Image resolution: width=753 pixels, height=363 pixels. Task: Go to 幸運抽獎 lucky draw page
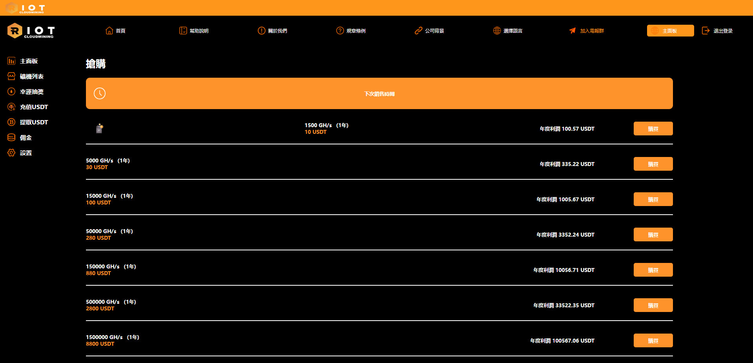[x=31, y=92]
